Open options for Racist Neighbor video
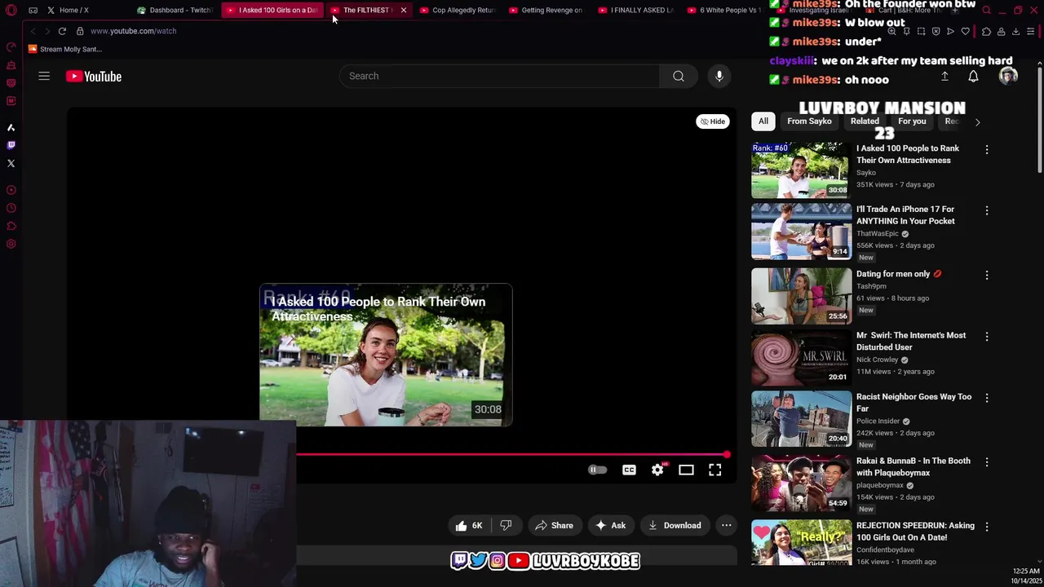This screenshot has width=1044, height=587. click(987, 398)
